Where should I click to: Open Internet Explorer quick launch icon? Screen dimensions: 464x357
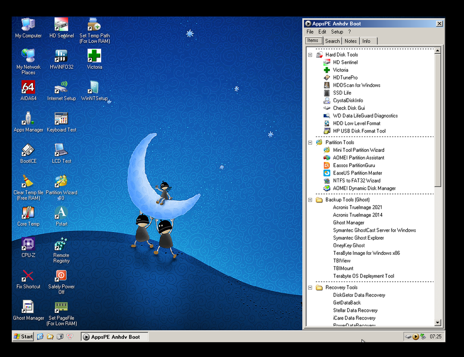[40, 336]
